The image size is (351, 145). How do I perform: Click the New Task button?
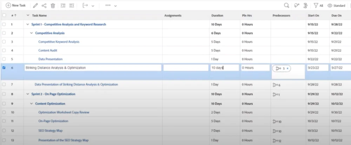click(16, 6)
